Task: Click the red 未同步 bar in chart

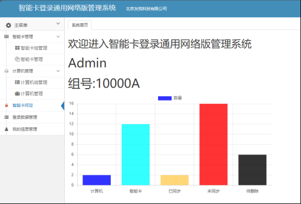Action: (x=214, y=144)
